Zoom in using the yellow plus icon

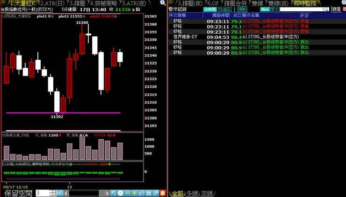[x=134, y=193]
